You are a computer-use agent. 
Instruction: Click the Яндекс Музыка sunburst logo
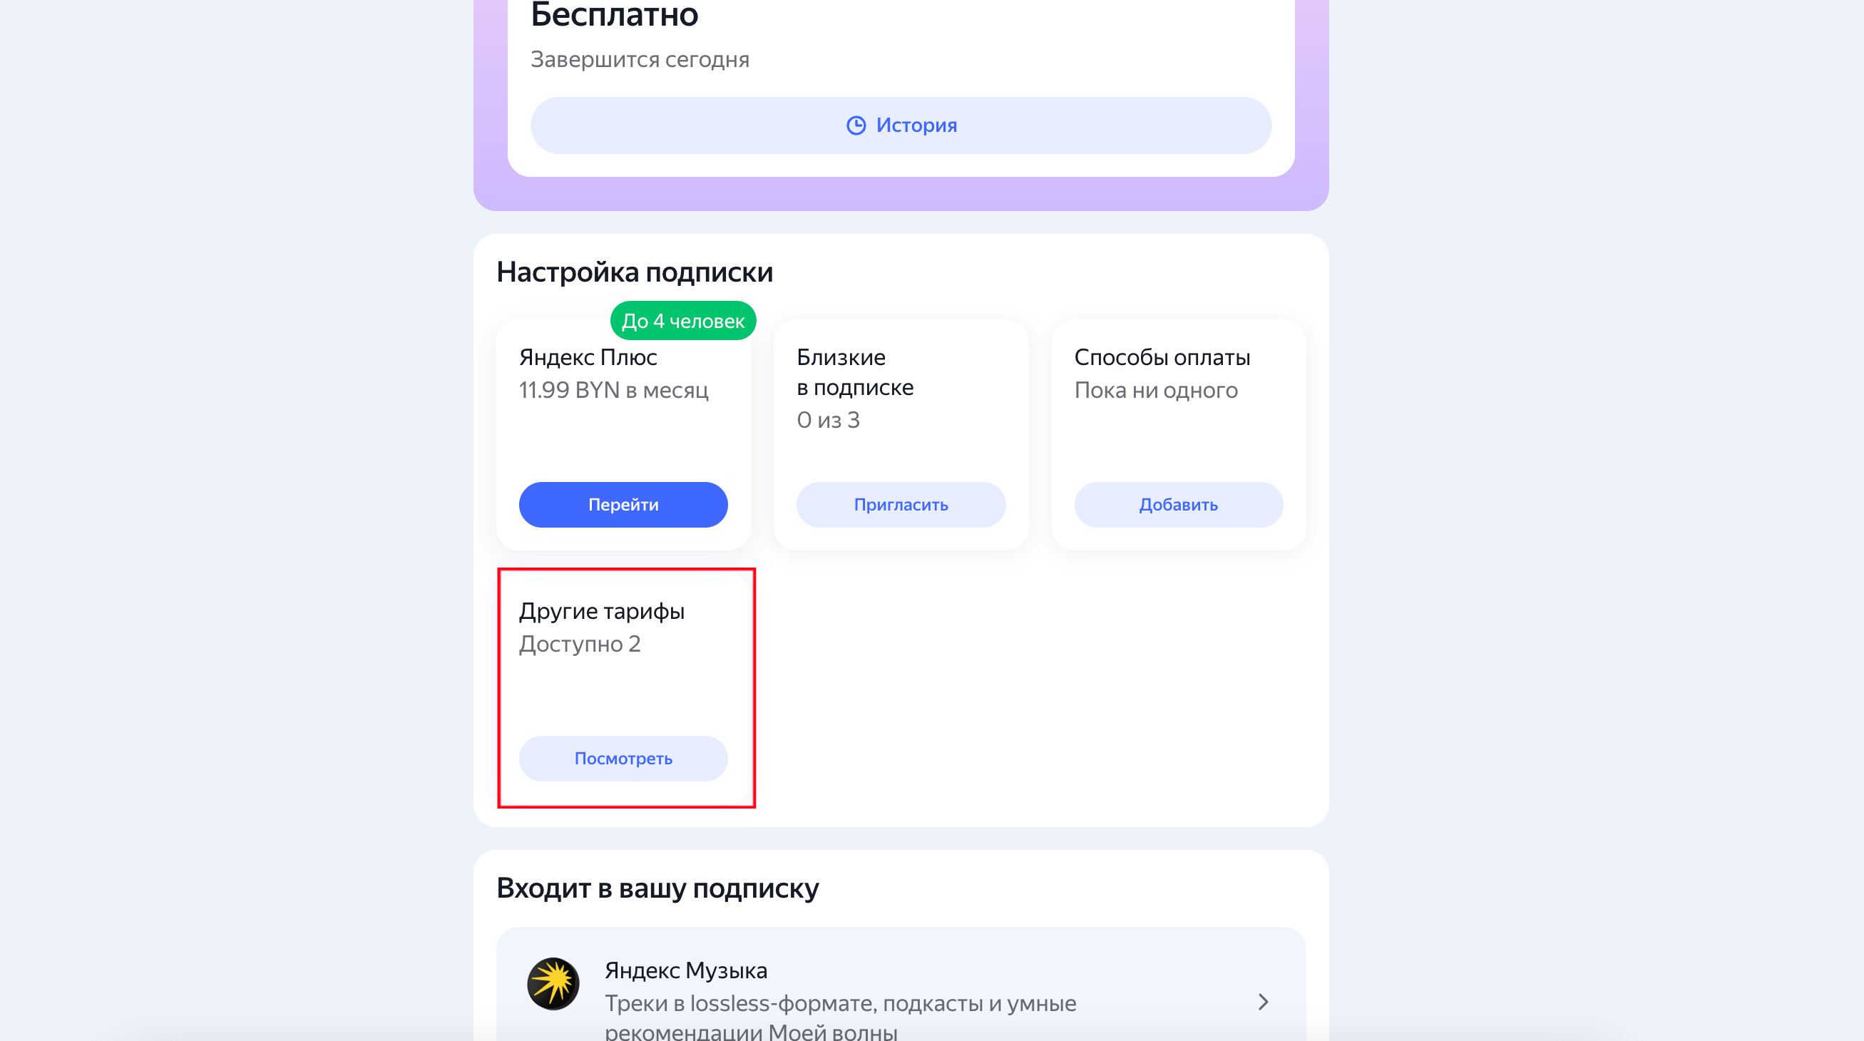[x=553, y=983]
